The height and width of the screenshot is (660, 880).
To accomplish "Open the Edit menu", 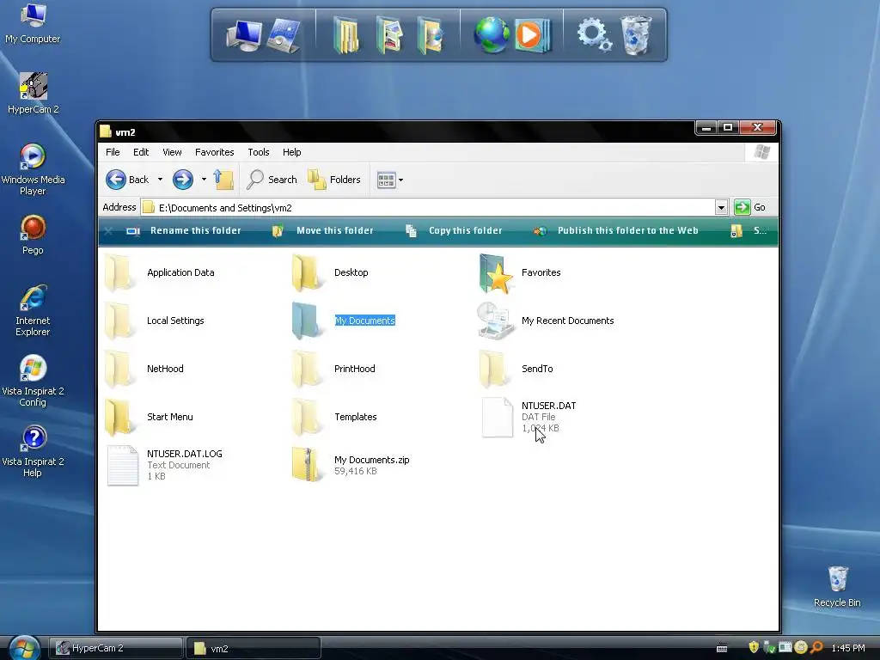I will [141, 152].
